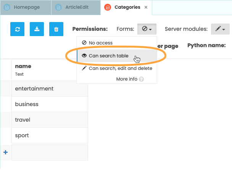Click the Categories tab table icon
The width and height of the screenshot is (232, 184).
[x=108, y=7]
